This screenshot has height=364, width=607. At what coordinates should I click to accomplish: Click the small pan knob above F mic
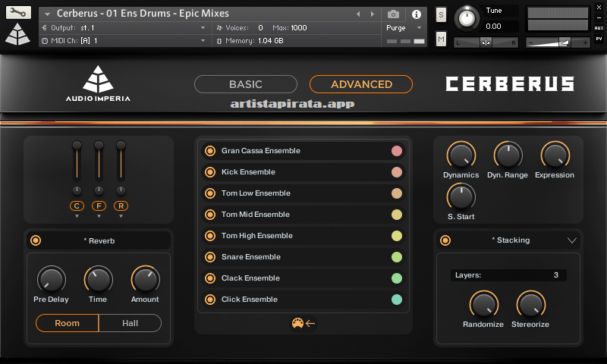(99, 190)
